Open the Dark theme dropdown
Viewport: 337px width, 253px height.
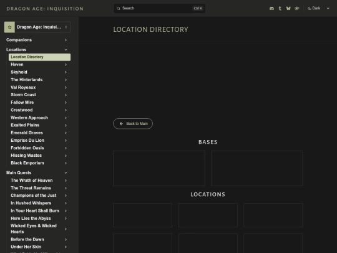(319, 8)
